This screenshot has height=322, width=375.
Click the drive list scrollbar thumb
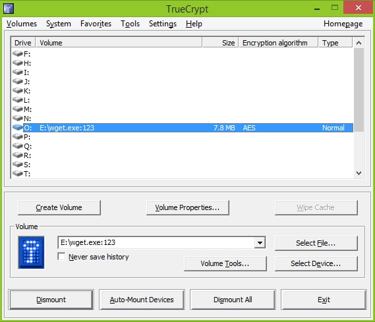[359, 90]
